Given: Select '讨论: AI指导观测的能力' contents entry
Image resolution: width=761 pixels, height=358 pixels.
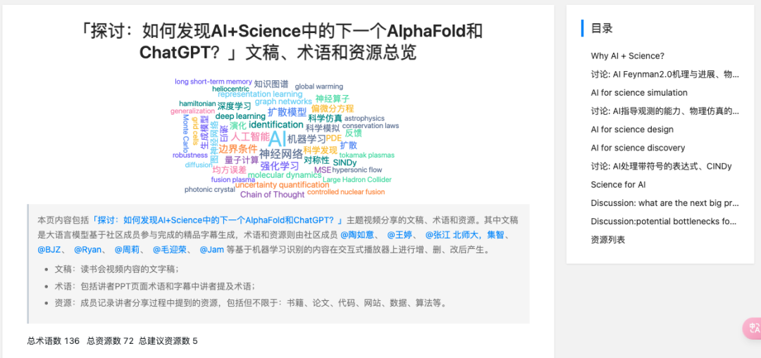Looking at the screenshot, I should point(664,111).
